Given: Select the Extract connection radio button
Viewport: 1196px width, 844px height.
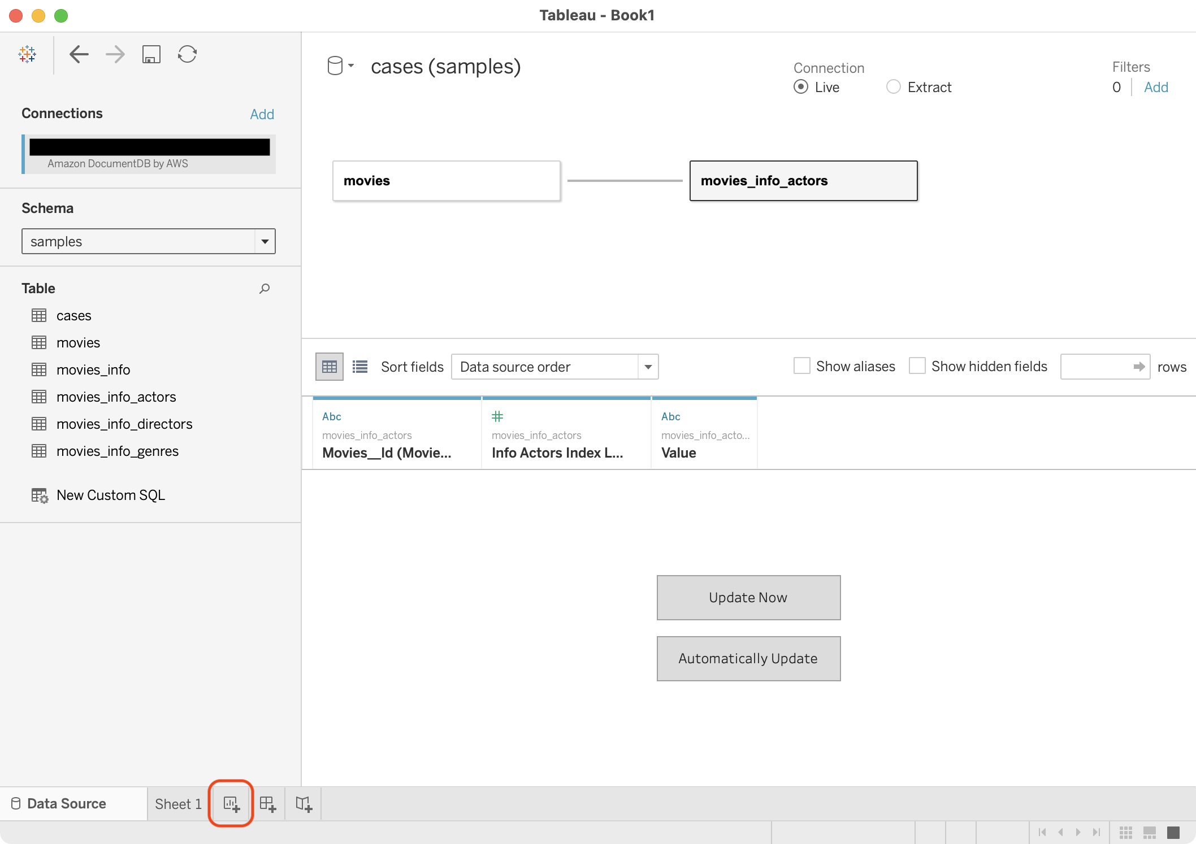Looking at the screenshot, I should tap(893, 87).
